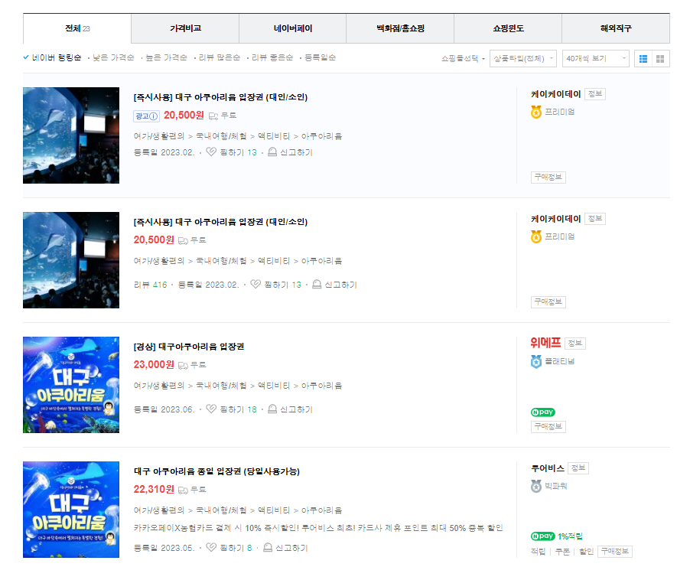This screenshot has width=690, height=567.
Task: Open 대구 아쿠아리움 종일 입장권 listing
Action: [216, 471]
